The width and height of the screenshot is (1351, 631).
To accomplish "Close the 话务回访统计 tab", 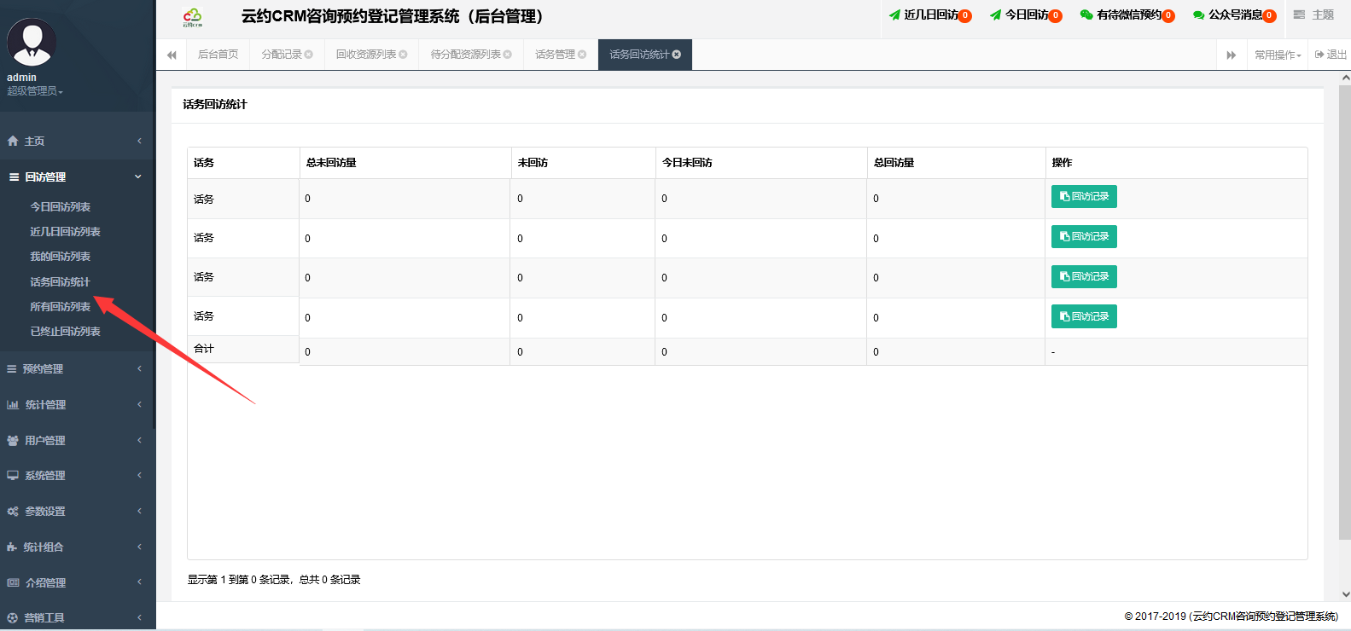I will coord(677,55).
